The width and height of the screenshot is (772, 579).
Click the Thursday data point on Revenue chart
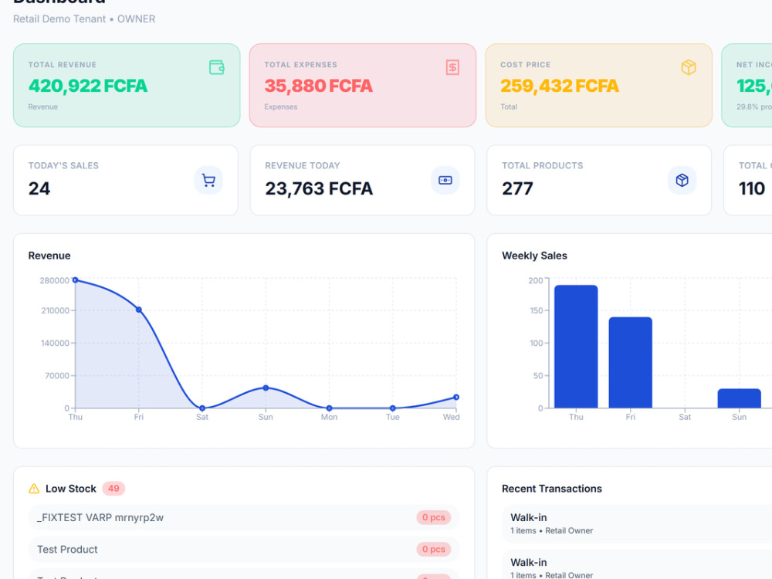tap(76, 280)
